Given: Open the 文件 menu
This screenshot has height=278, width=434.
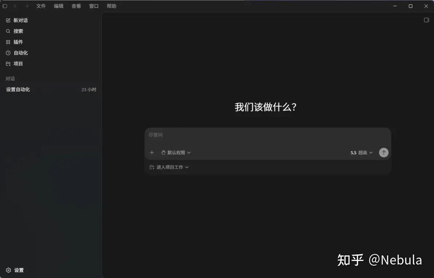Looking at the screenshot, I should [41, 6].
